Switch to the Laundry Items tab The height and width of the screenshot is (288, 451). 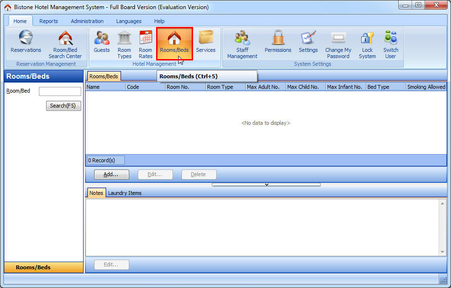coord(124,193)
